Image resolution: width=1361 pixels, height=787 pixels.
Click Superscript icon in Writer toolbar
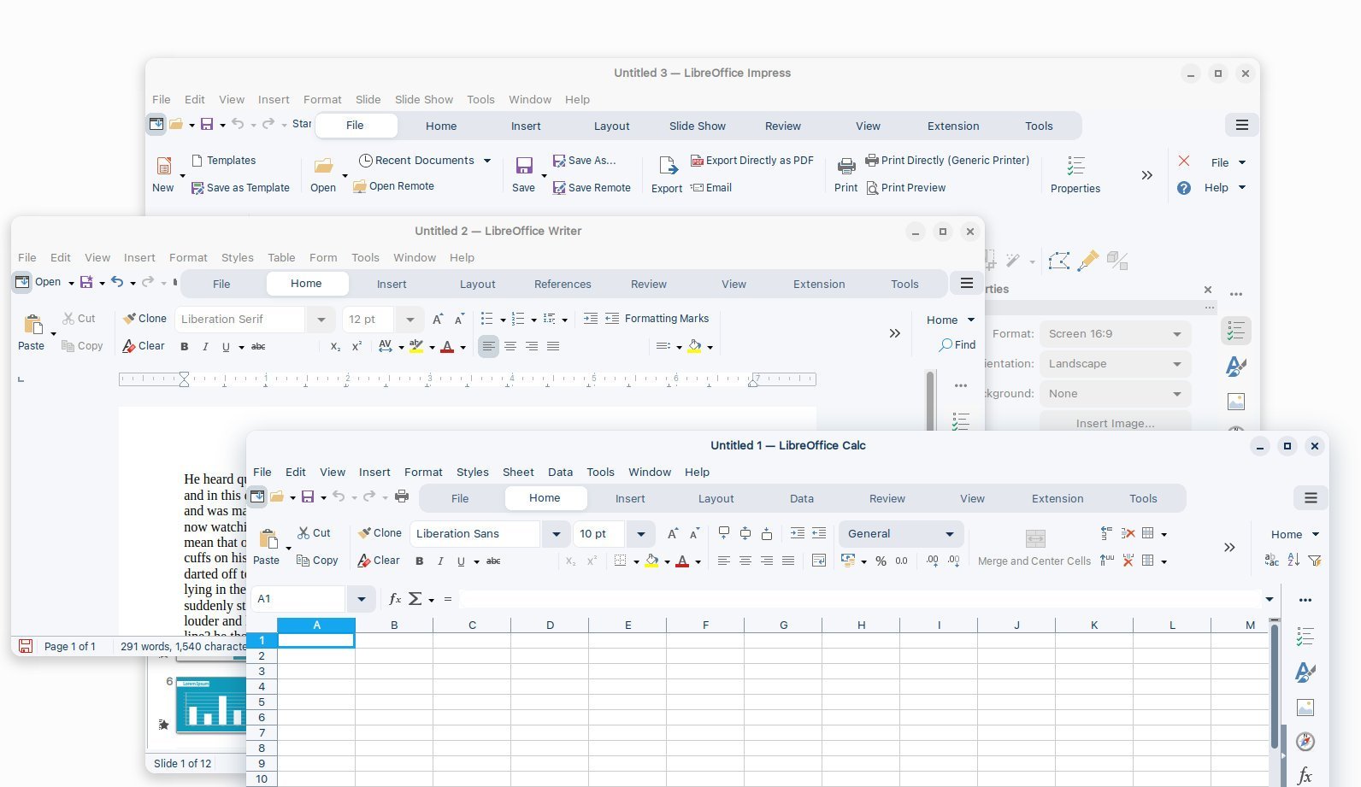356,347
